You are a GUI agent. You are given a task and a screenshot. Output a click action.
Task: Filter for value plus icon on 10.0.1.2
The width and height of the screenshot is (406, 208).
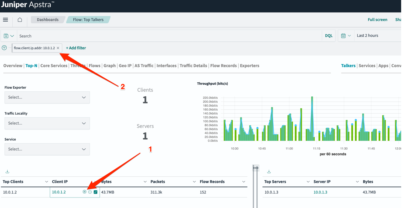pyautogui.click(x=84, y=192)
